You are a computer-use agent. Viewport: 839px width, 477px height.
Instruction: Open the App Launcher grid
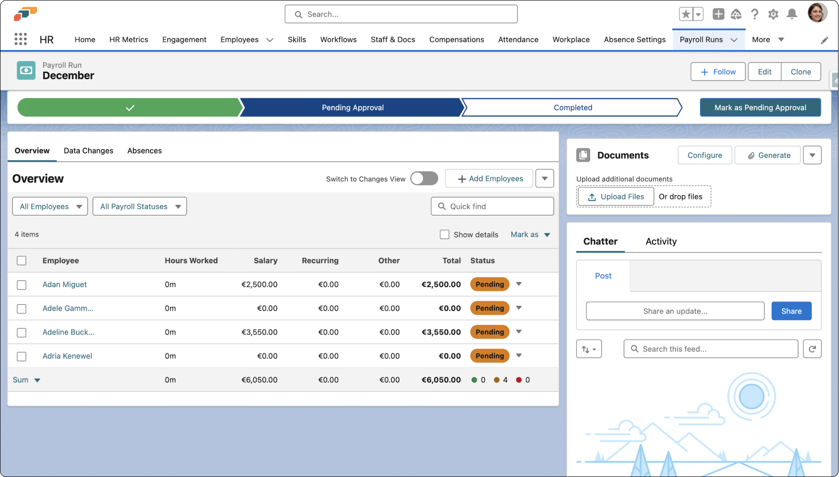click(x=20, y=39)
